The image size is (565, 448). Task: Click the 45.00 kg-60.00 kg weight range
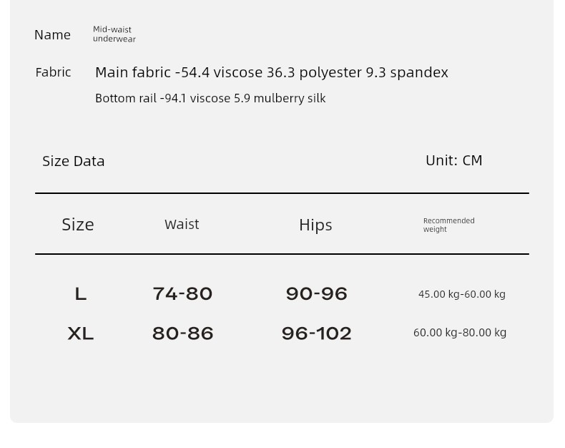tap(462, 294)
